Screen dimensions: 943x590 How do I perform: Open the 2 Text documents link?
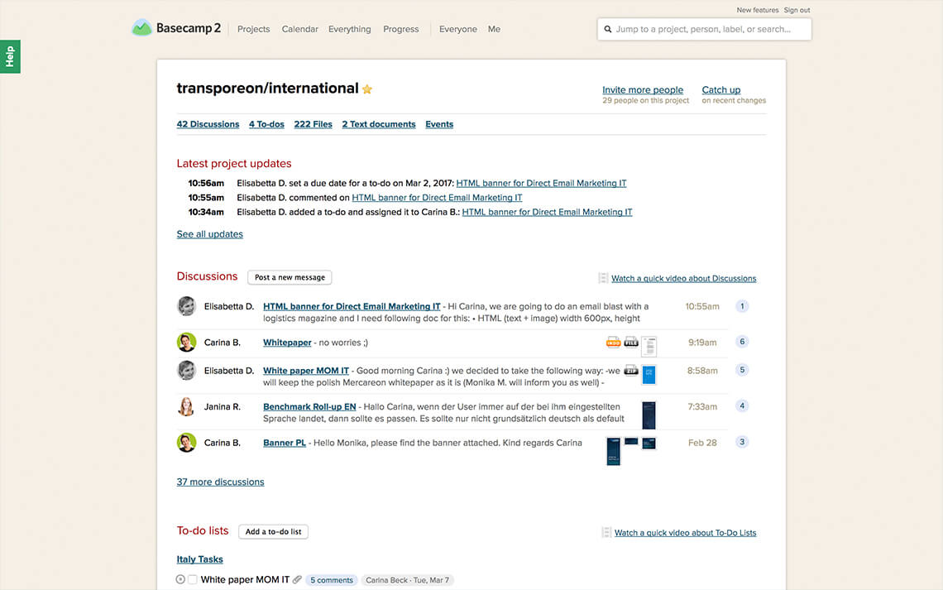click(379, 124)
